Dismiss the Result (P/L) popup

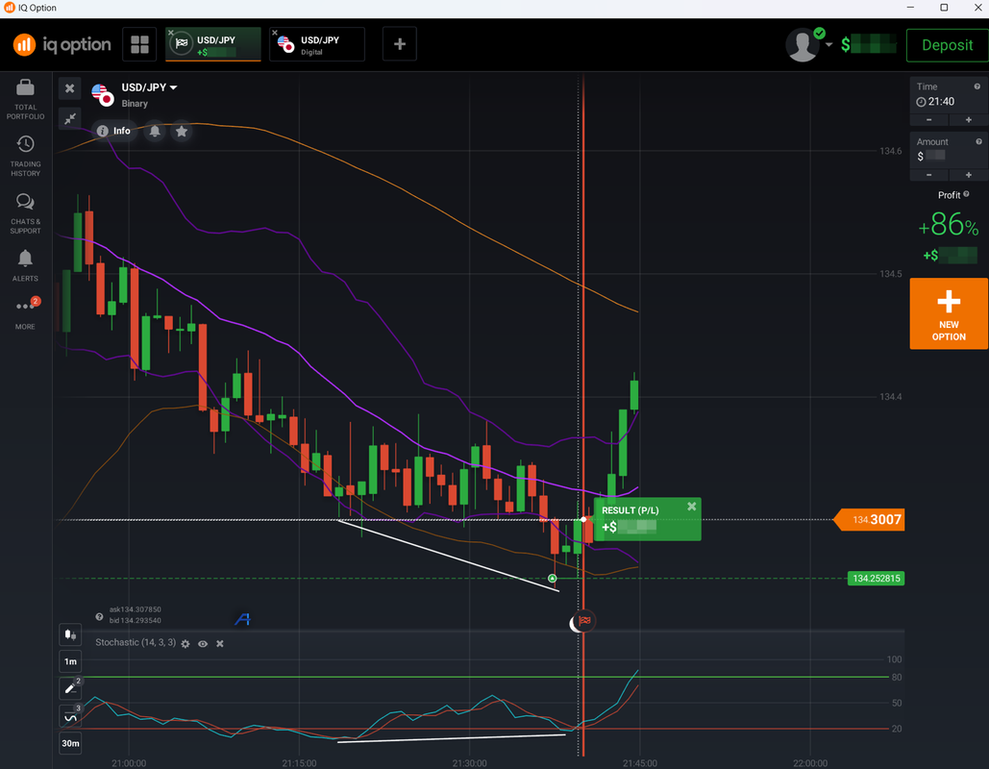tap(691, 506)
